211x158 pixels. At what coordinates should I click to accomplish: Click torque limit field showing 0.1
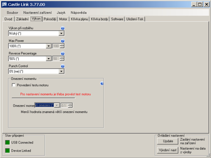click(x=64, y=106)
